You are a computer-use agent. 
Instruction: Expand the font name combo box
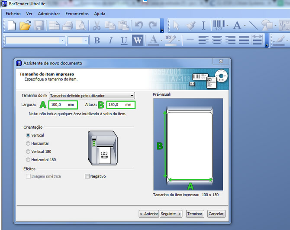coord(62,40)
